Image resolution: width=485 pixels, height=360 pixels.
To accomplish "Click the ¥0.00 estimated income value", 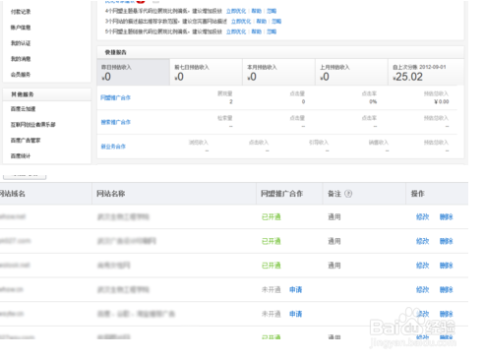I will [442, 101].
